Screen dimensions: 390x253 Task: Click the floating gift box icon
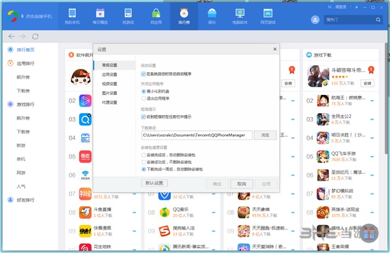(369, 233)
